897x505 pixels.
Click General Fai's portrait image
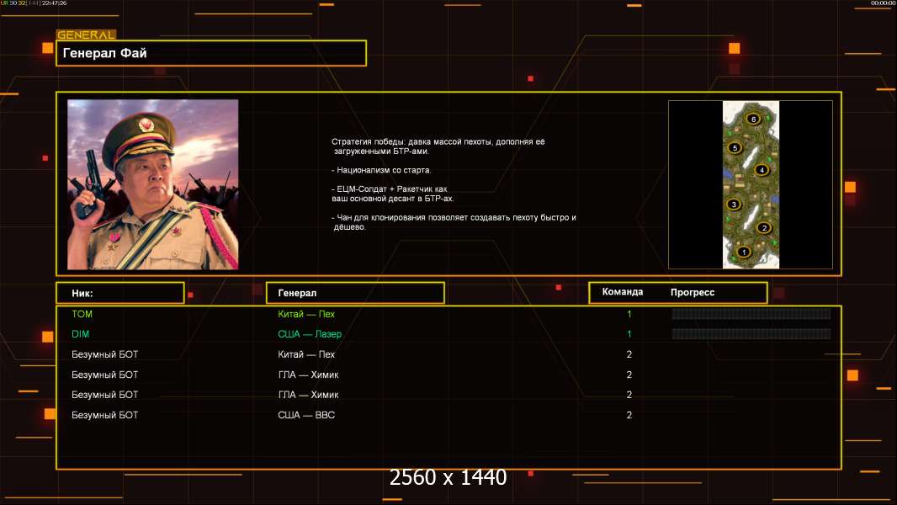coord(153,184)
